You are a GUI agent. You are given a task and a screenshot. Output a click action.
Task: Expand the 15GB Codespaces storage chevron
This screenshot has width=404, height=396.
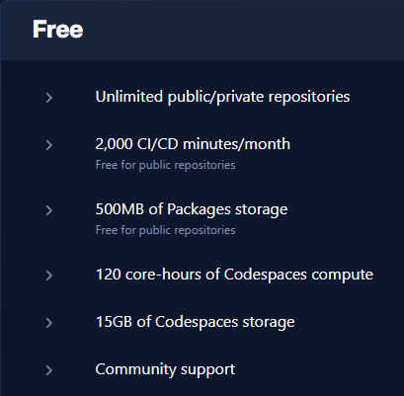point(49,323)
